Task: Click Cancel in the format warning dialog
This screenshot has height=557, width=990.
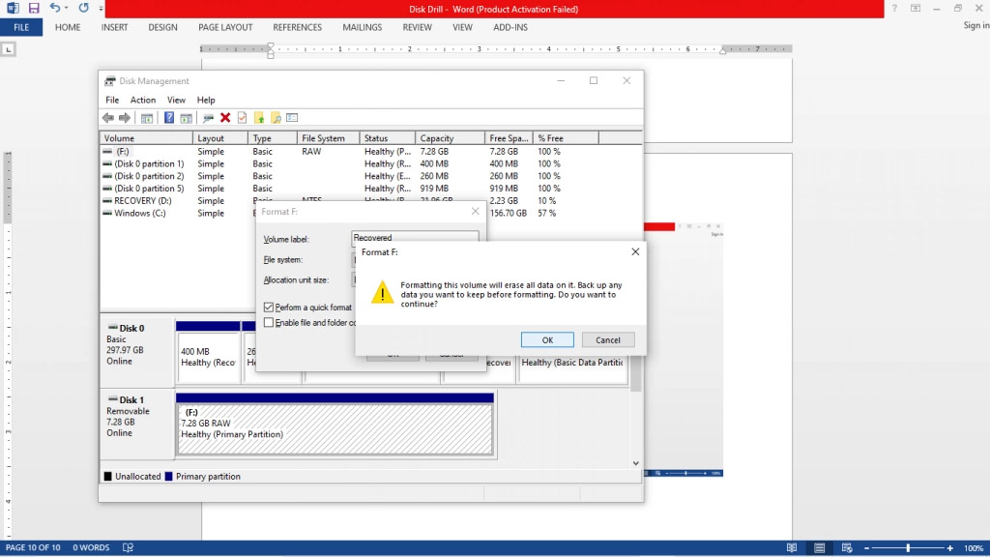Action: coord(608,339)
